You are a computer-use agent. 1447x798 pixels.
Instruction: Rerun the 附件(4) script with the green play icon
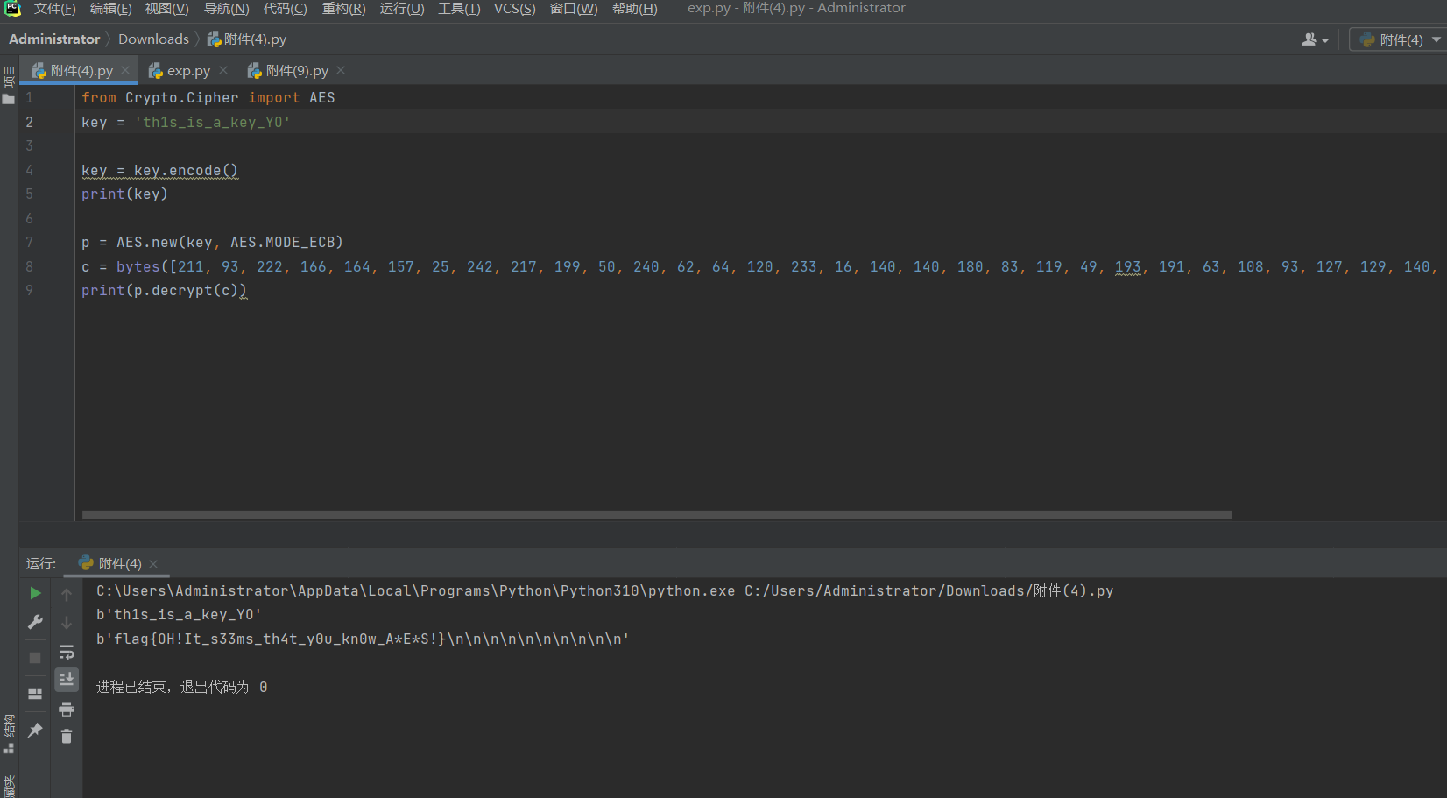[x=35, y=593]
